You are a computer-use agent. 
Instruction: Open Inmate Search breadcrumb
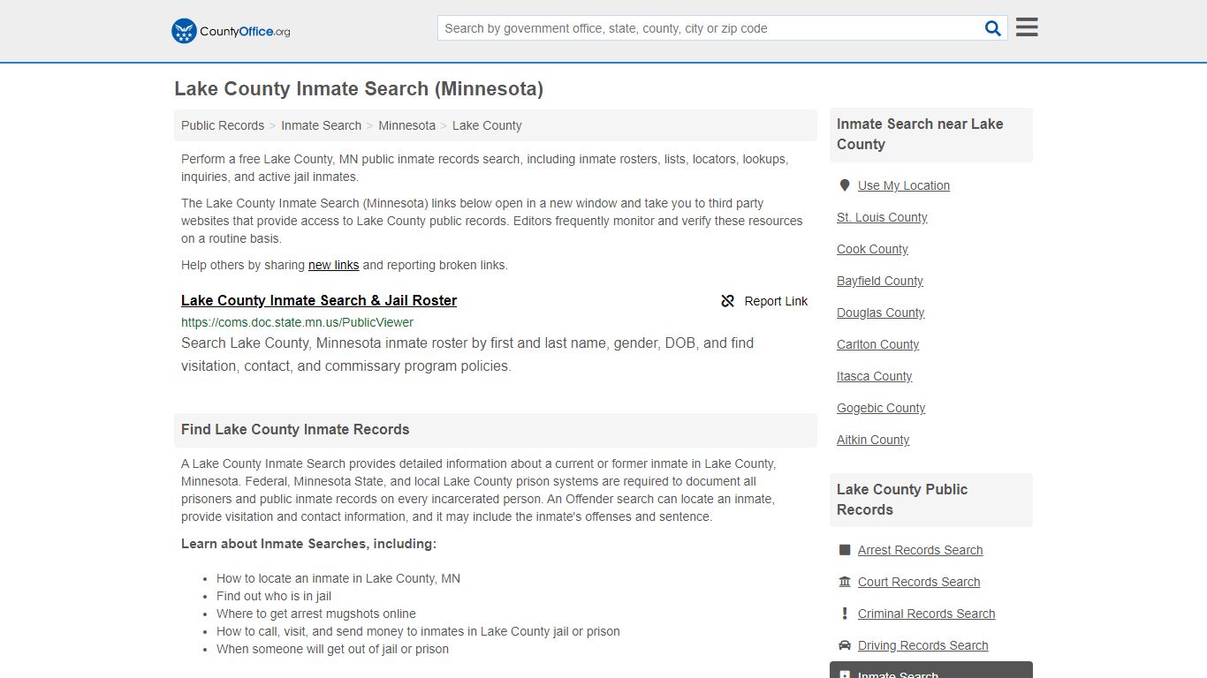(321, 125)
